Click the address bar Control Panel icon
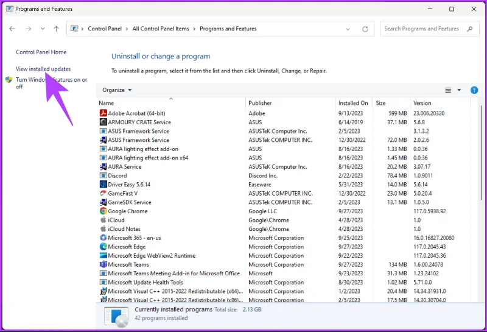The height and width of the screenshot is (332, 487). pyautogui.click(x=74, y=29)
